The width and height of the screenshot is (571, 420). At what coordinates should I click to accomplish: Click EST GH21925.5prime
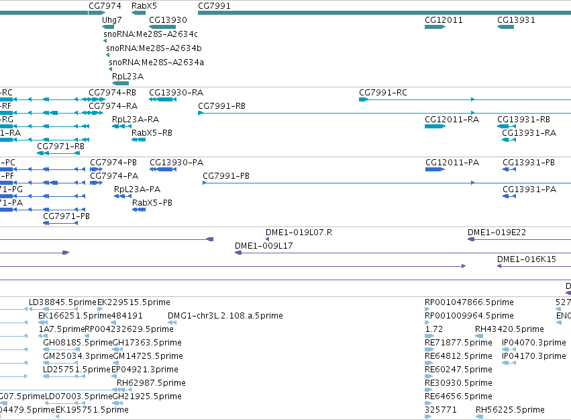pos(147,396)
